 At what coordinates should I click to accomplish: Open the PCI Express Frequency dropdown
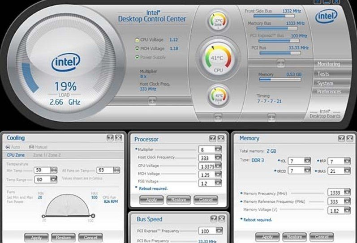coord(219,231)
